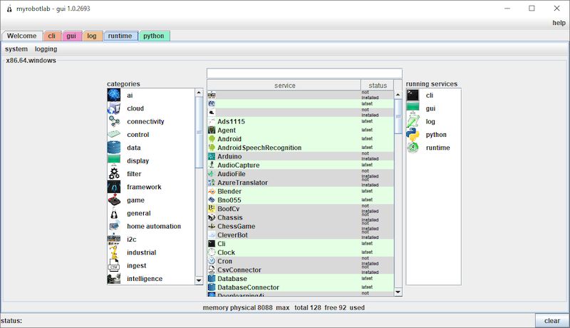This screenshot has width=570, height=328.
Task: Click the runtime running service icon
Action: (x=413, y=148)
